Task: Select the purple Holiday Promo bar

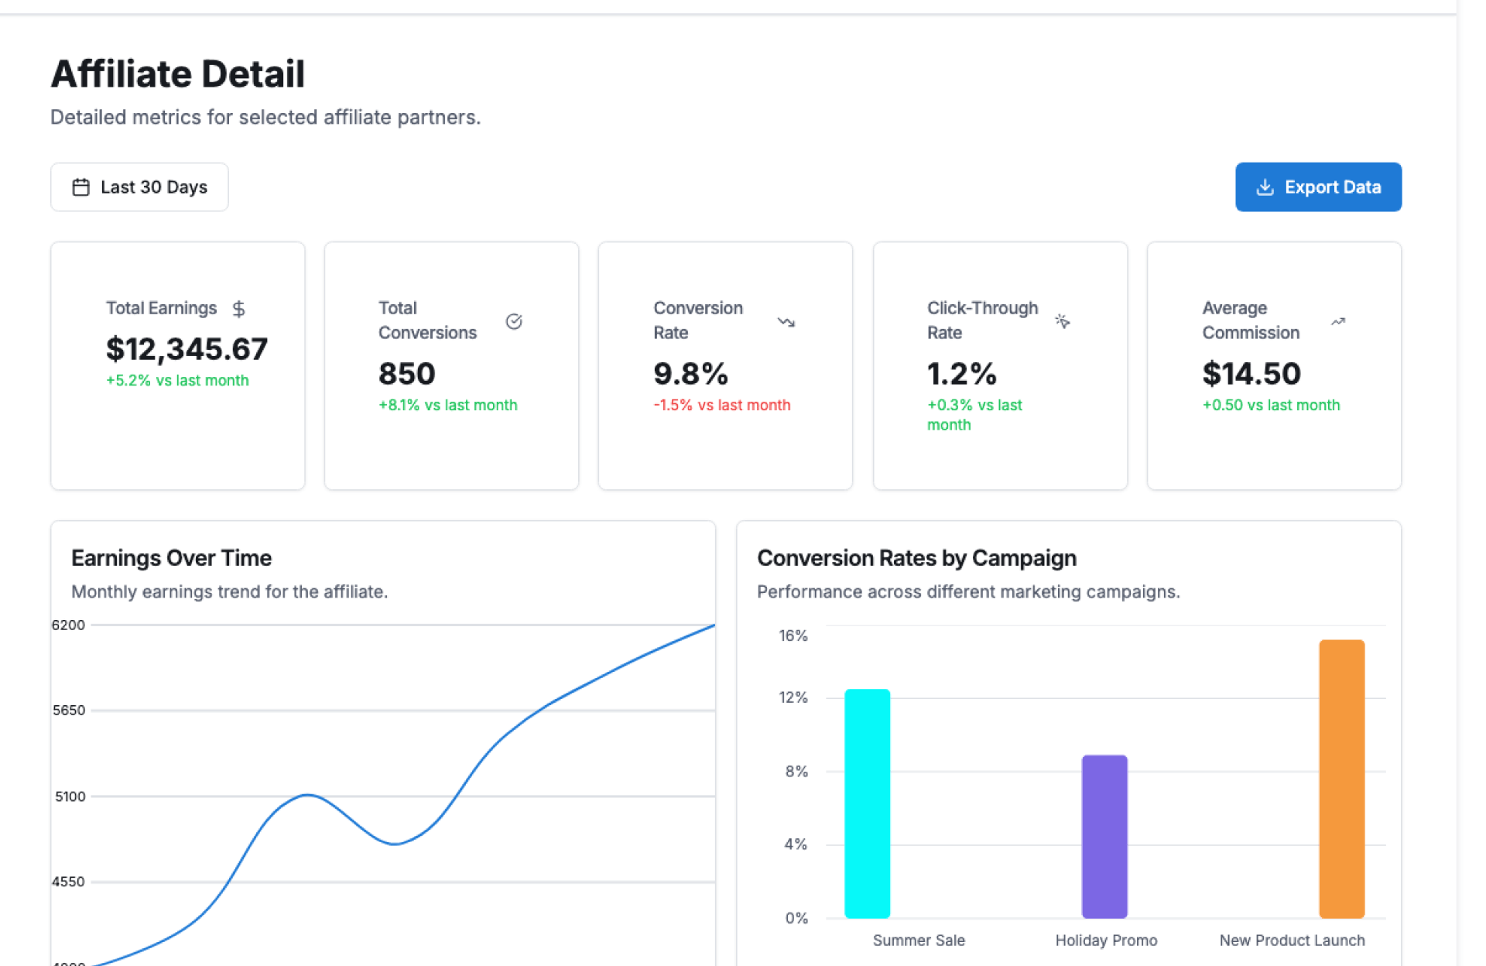Action: [1104, 836]
